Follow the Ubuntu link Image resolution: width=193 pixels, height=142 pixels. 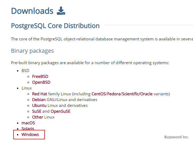(x=39, y=106)
